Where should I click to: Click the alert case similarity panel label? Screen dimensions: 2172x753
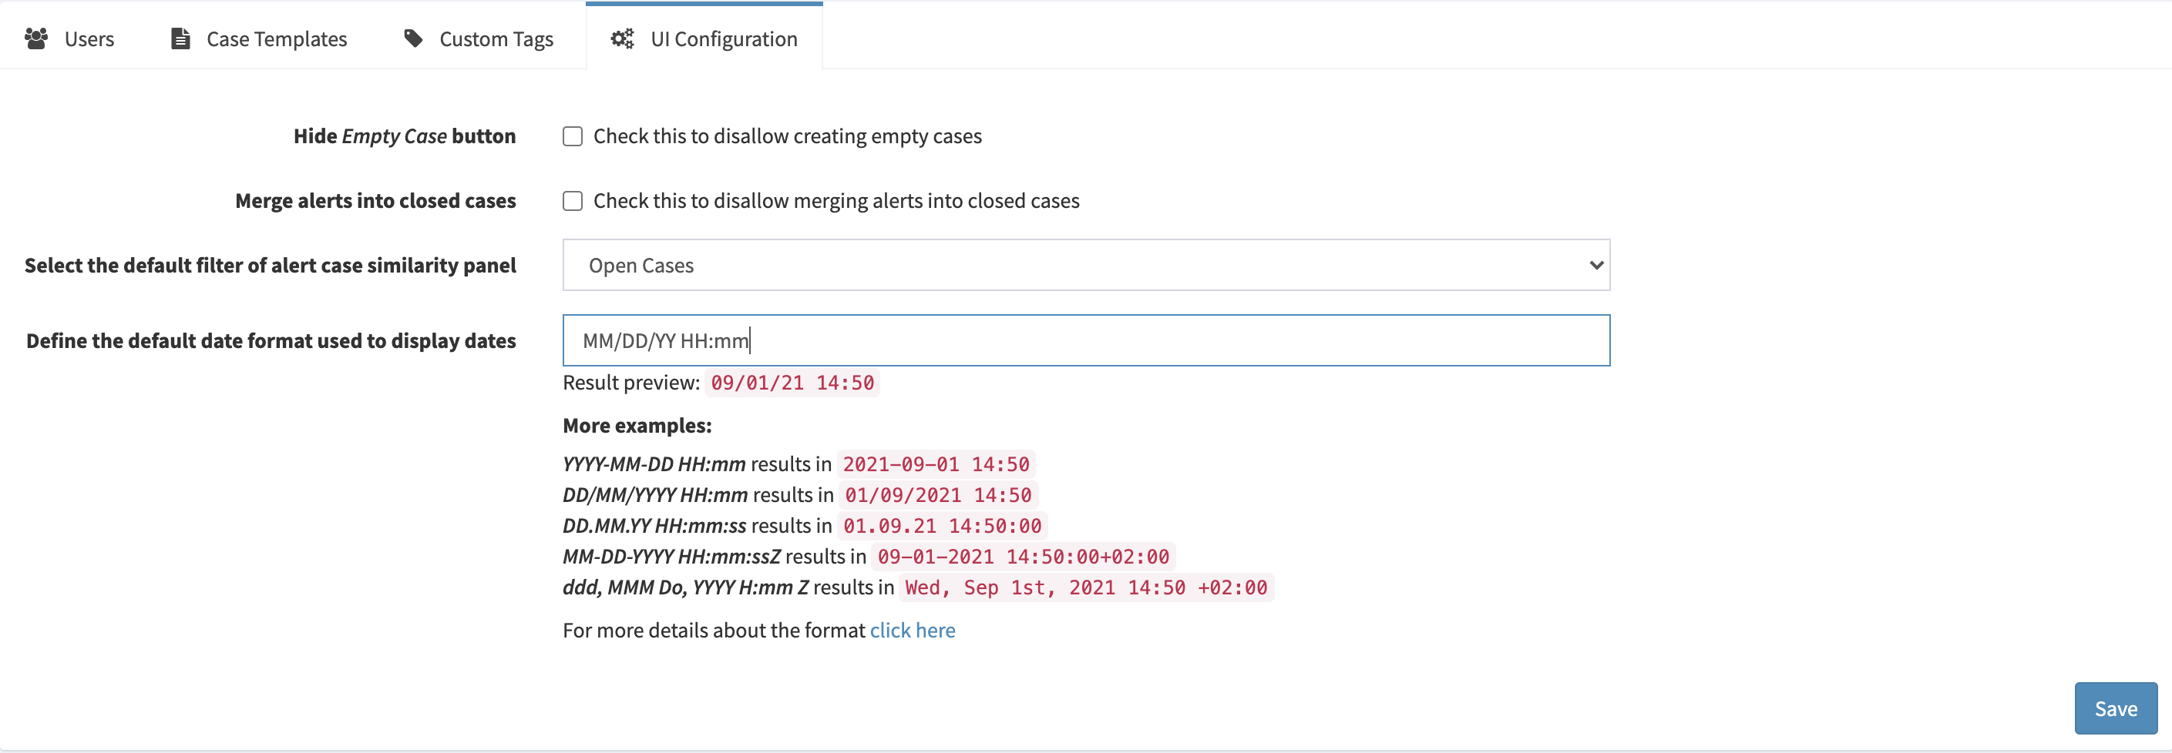click(270, 266)
